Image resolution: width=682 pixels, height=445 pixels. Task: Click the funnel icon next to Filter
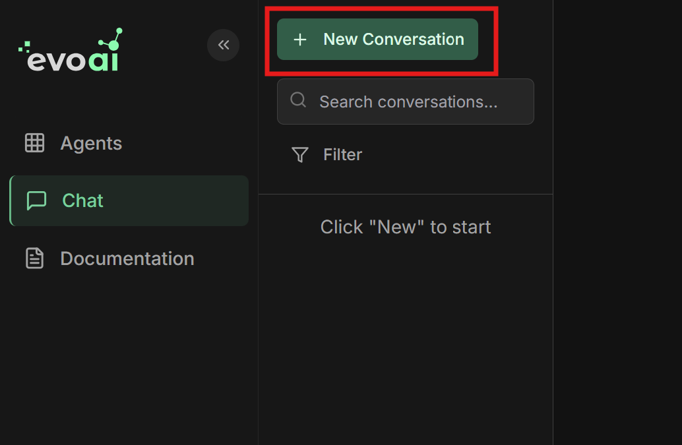pyautogui.click(x=299, y=154)
